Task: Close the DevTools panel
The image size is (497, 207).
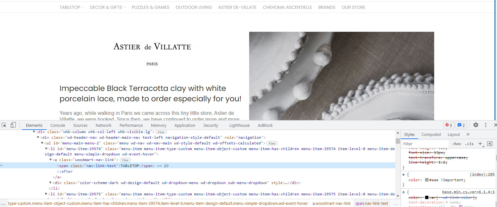Action: [495, 125]
